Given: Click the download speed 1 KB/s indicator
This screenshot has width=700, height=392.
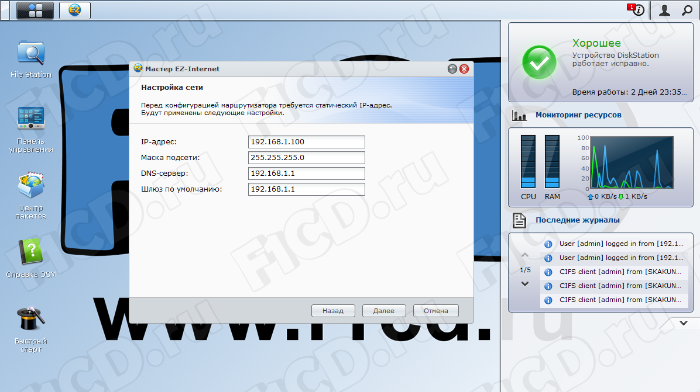Looking at the screenshot, I should [x=633, y=196].
